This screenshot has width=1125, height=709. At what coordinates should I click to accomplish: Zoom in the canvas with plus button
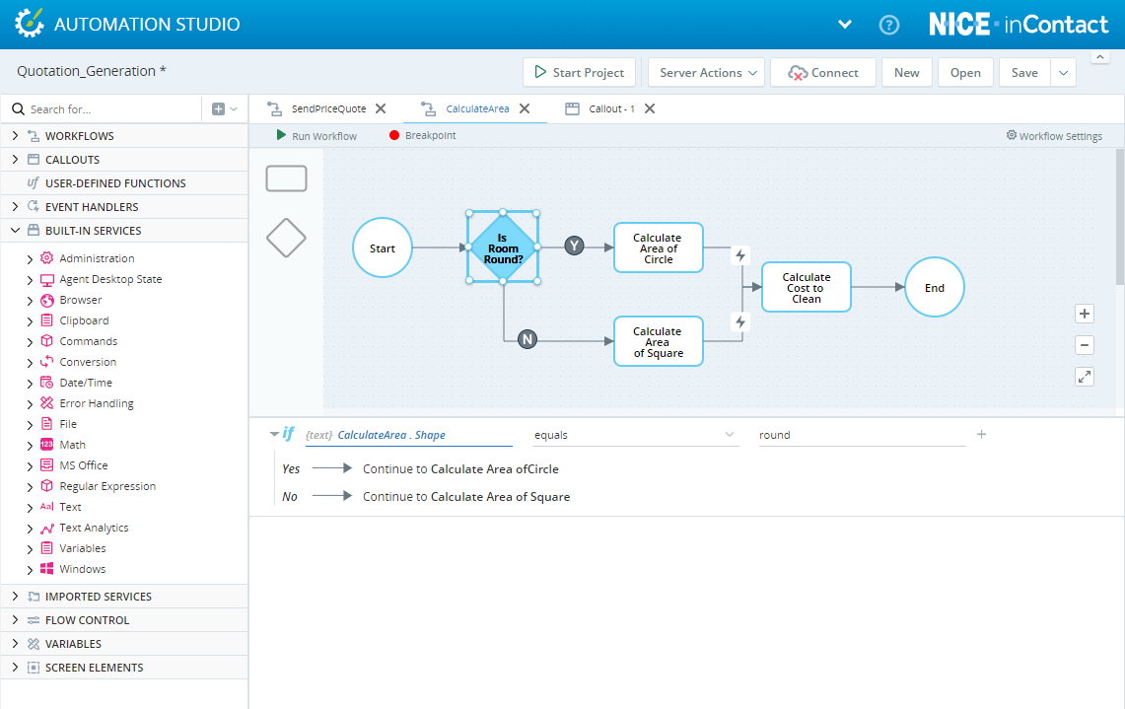click(1085, 314)
